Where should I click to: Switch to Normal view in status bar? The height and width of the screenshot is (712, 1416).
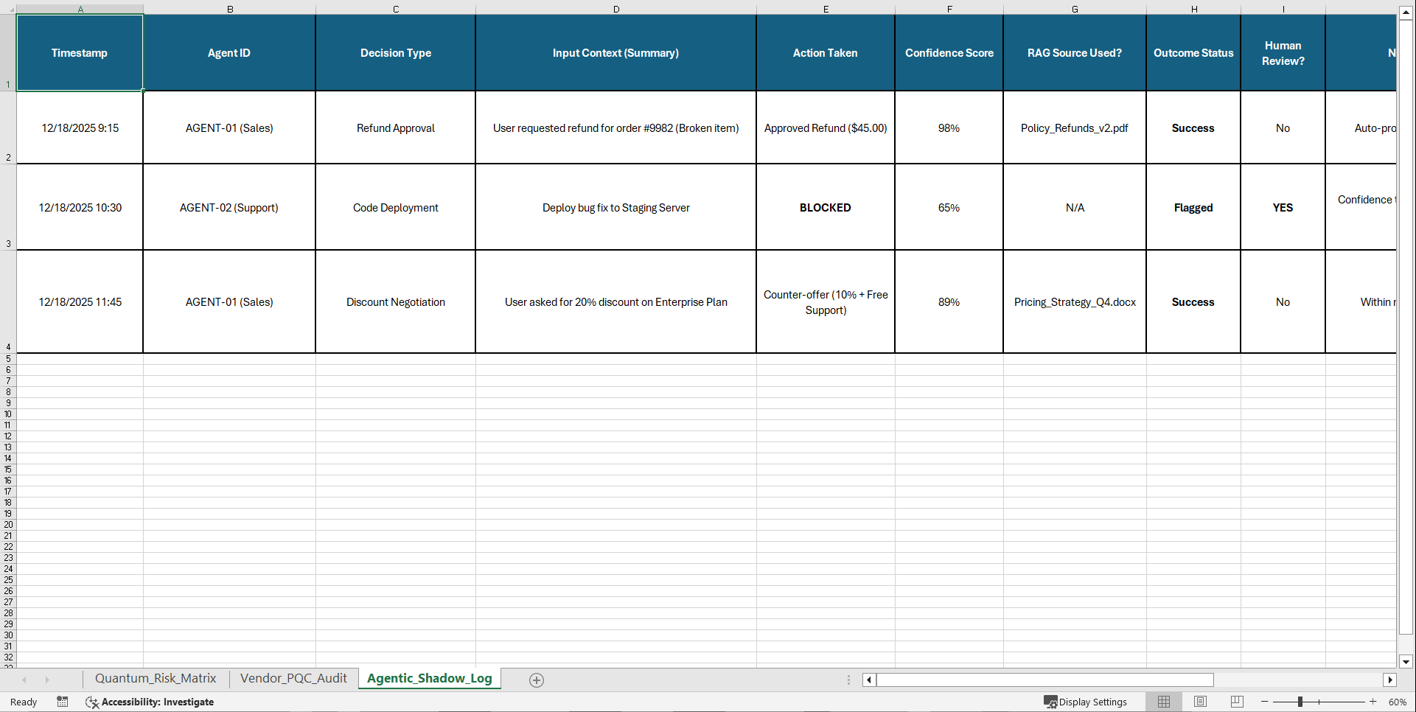[x=1164, y=702]
